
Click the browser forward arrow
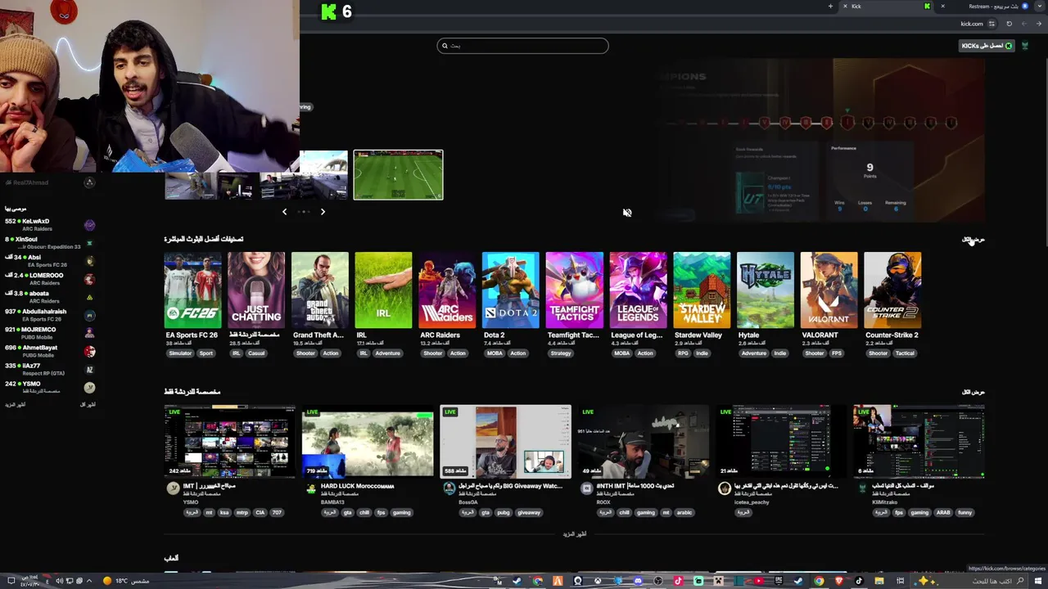click(1024, 24)
